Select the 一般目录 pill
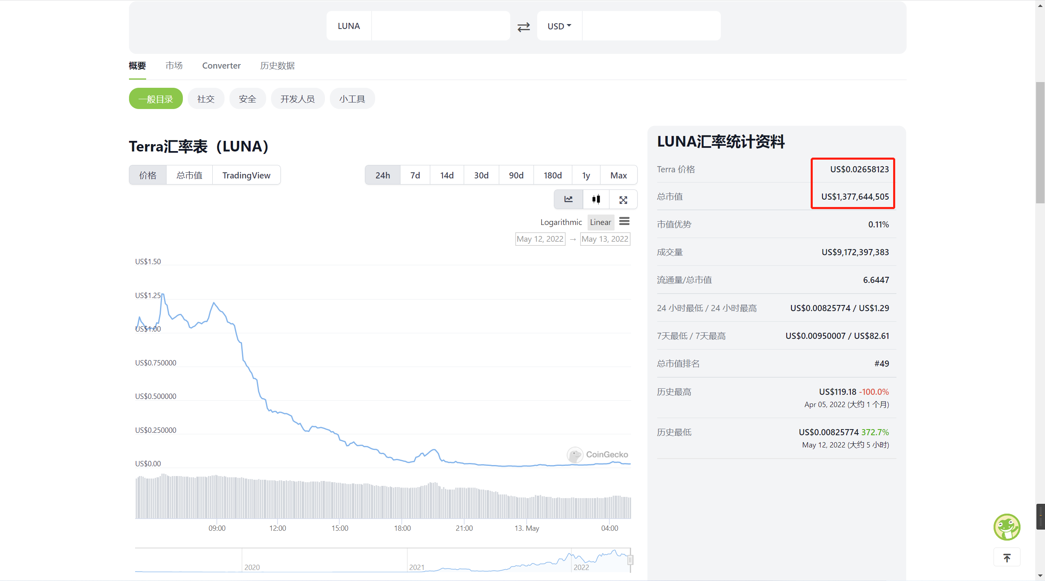1045x581 pixels. 156,99
